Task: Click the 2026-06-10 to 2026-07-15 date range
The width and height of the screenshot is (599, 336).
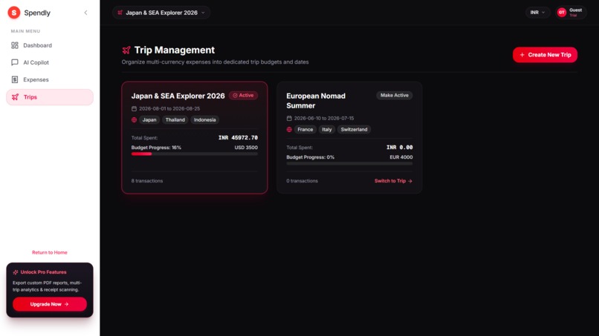Action: coord(324,118)
